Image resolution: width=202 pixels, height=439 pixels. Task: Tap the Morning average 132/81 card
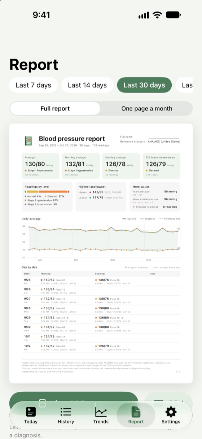pos(81,166)
